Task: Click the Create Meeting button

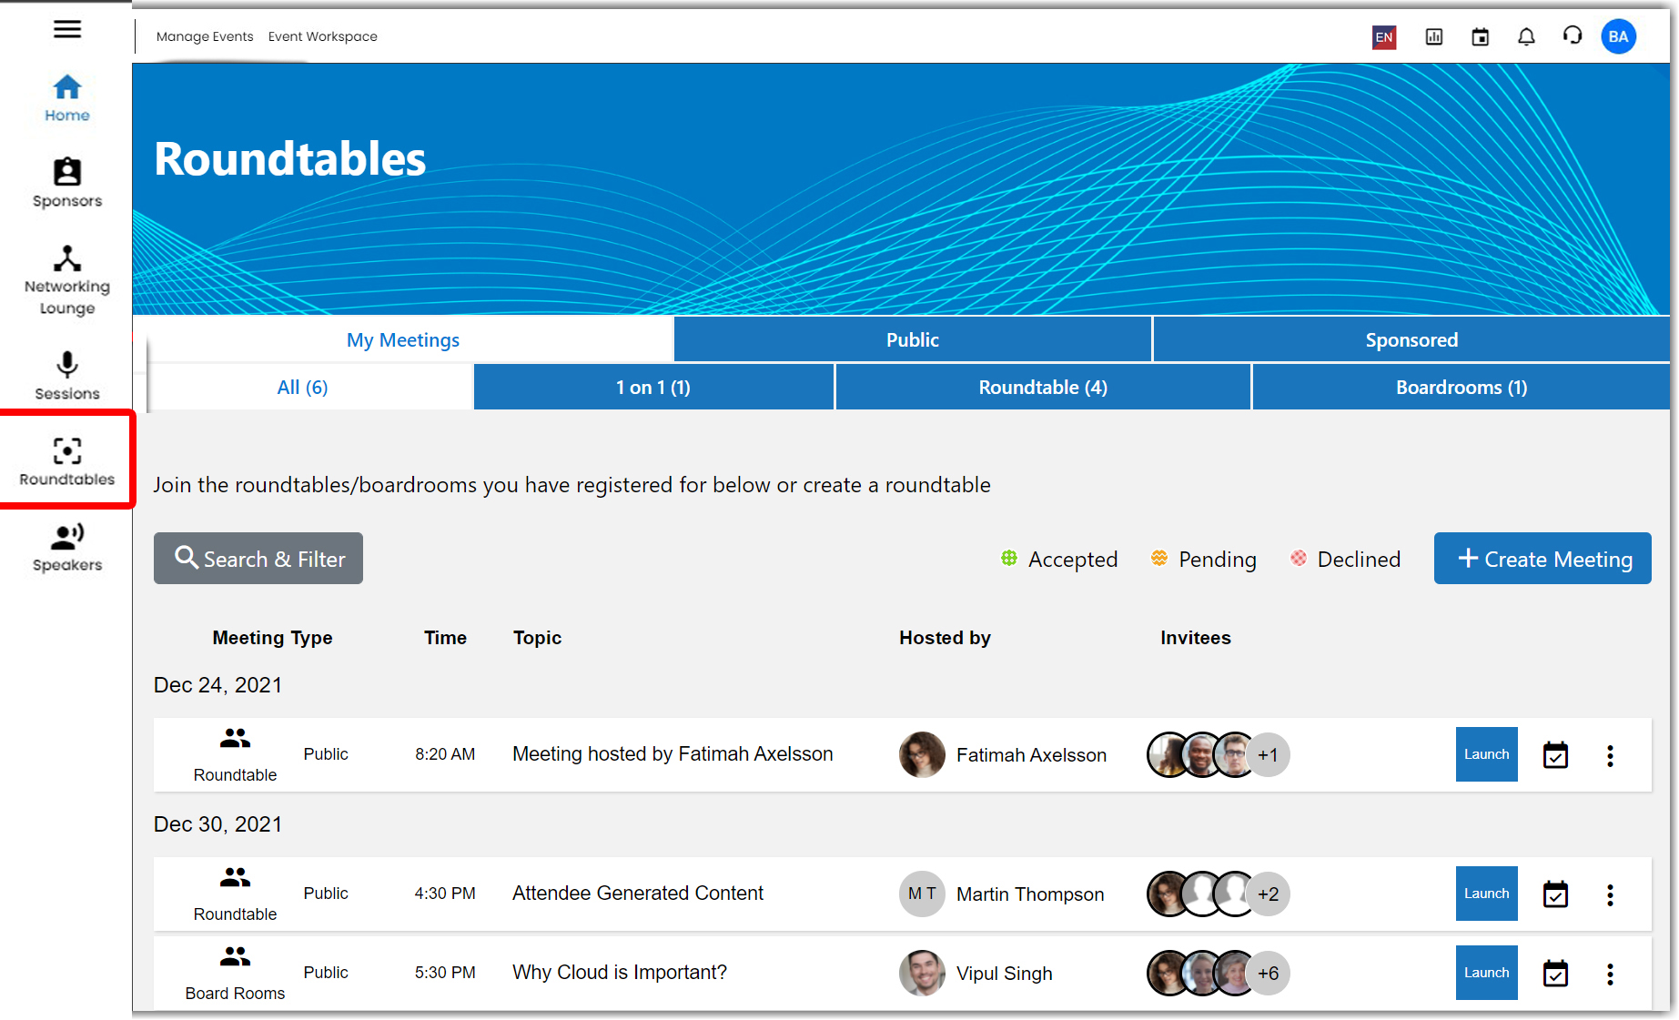Action: click(x=1542, y=559)
